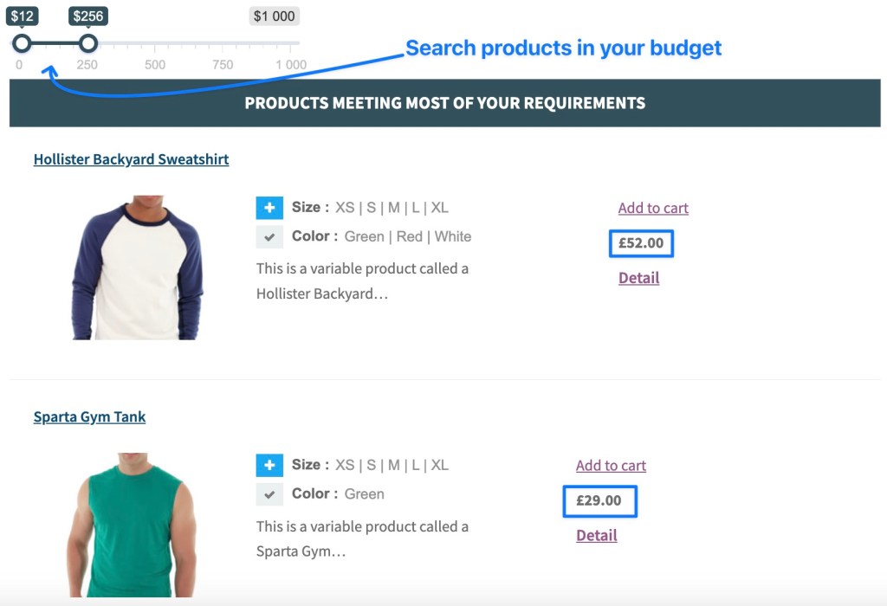View Detail for the £29.00 tank

pos(596,536)
